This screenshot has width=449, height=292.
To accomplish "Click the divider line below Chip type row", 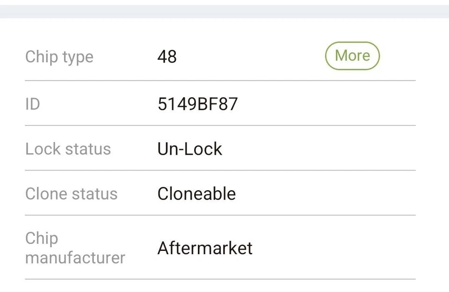I will point(220,80).
